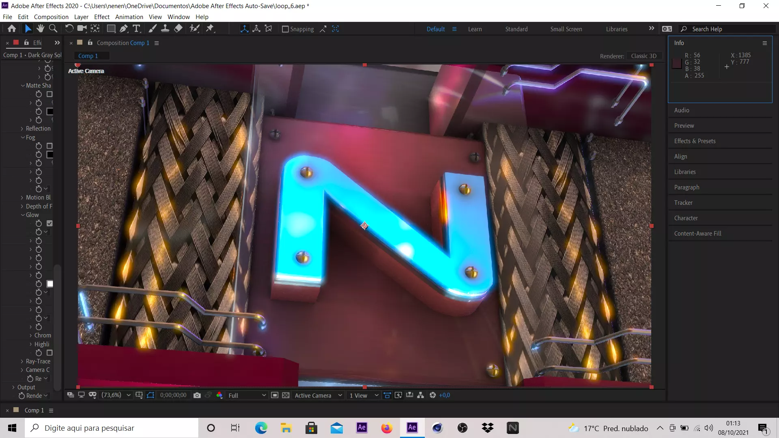779x438 pixels.
Task: Open the 1 View layout dropdown
Action: pos(364,395)
